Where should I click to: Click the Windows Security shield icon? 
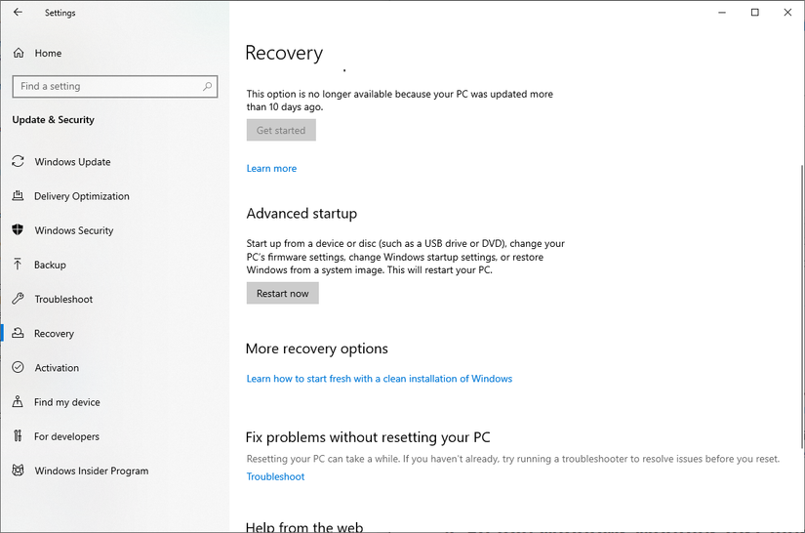18,230
